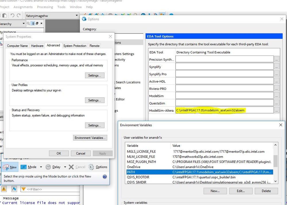Open the Tools menu

[x=61, y=7]
